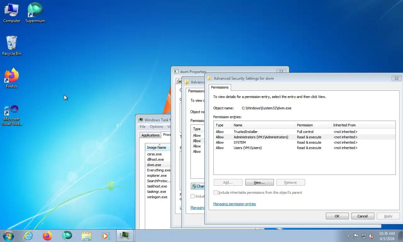
Task: Launch Firefox from the taskbar
Action: pos(48,236)
